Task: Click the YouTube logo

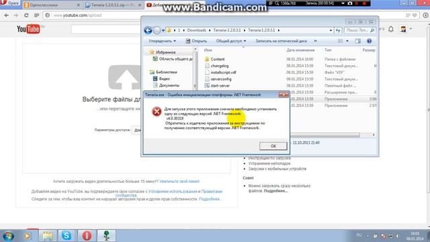Action: pos(28,29)
